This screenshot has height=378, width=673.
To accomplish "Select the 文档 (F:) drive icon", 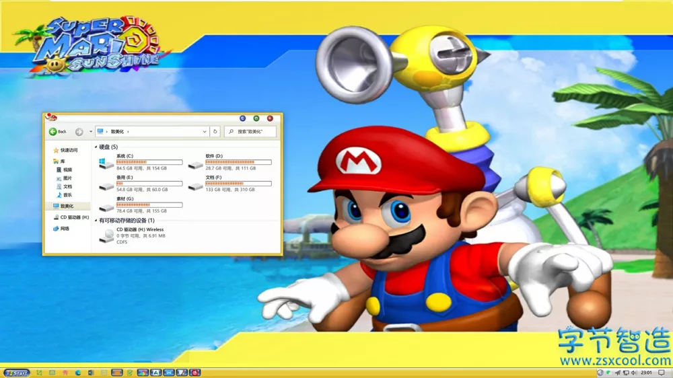I will coord(195,186).
